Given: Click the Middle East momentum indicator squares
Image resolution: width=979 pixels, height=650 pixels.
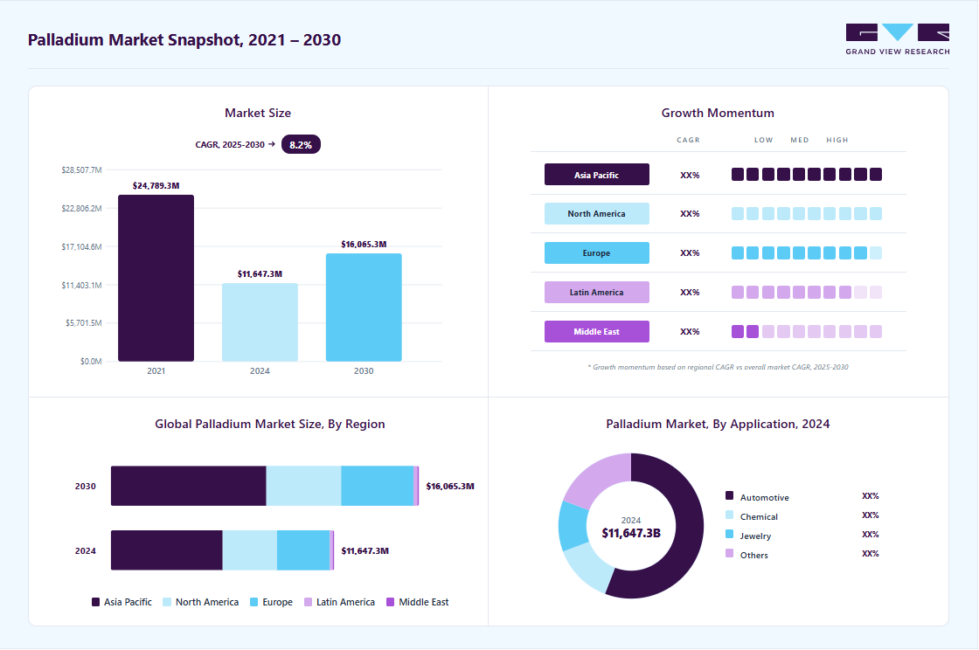Looking at the screenshot, I should click(807, 331).
